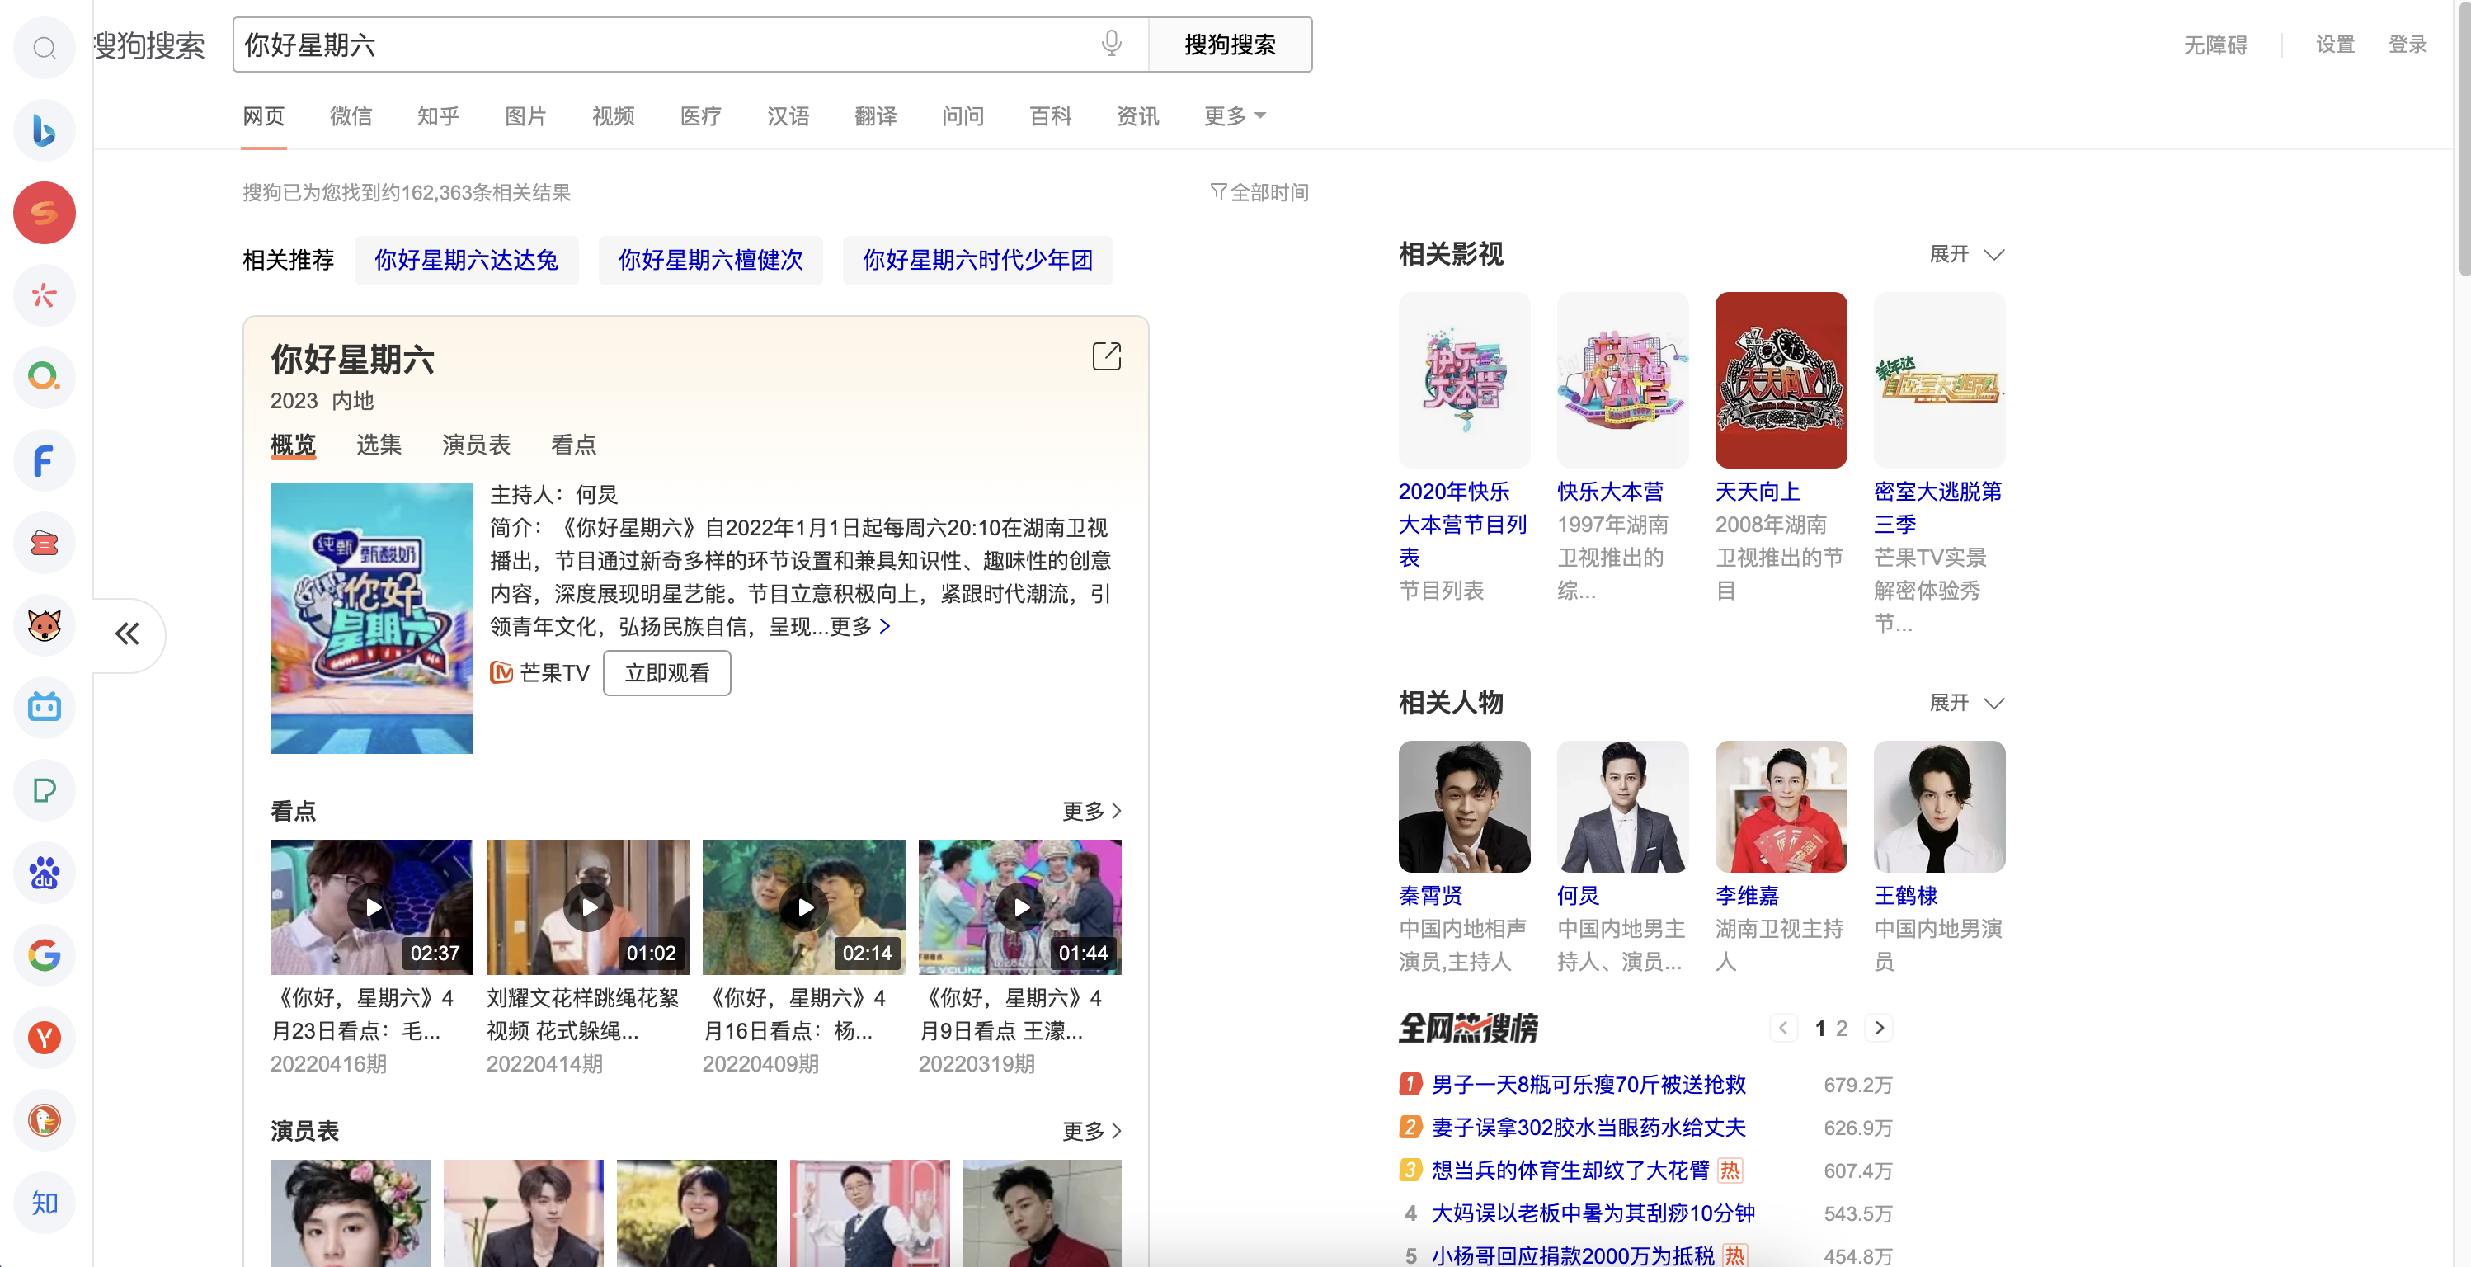This screenshot has height=1267, width=2471.
Task: Open Yahoo search in the sidebar
Action: pyautogui.click(x=45, y=1038)
